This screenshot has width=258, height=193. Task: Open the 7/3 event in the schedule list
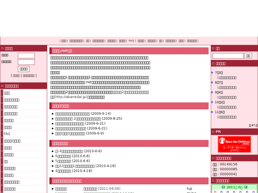226,78
